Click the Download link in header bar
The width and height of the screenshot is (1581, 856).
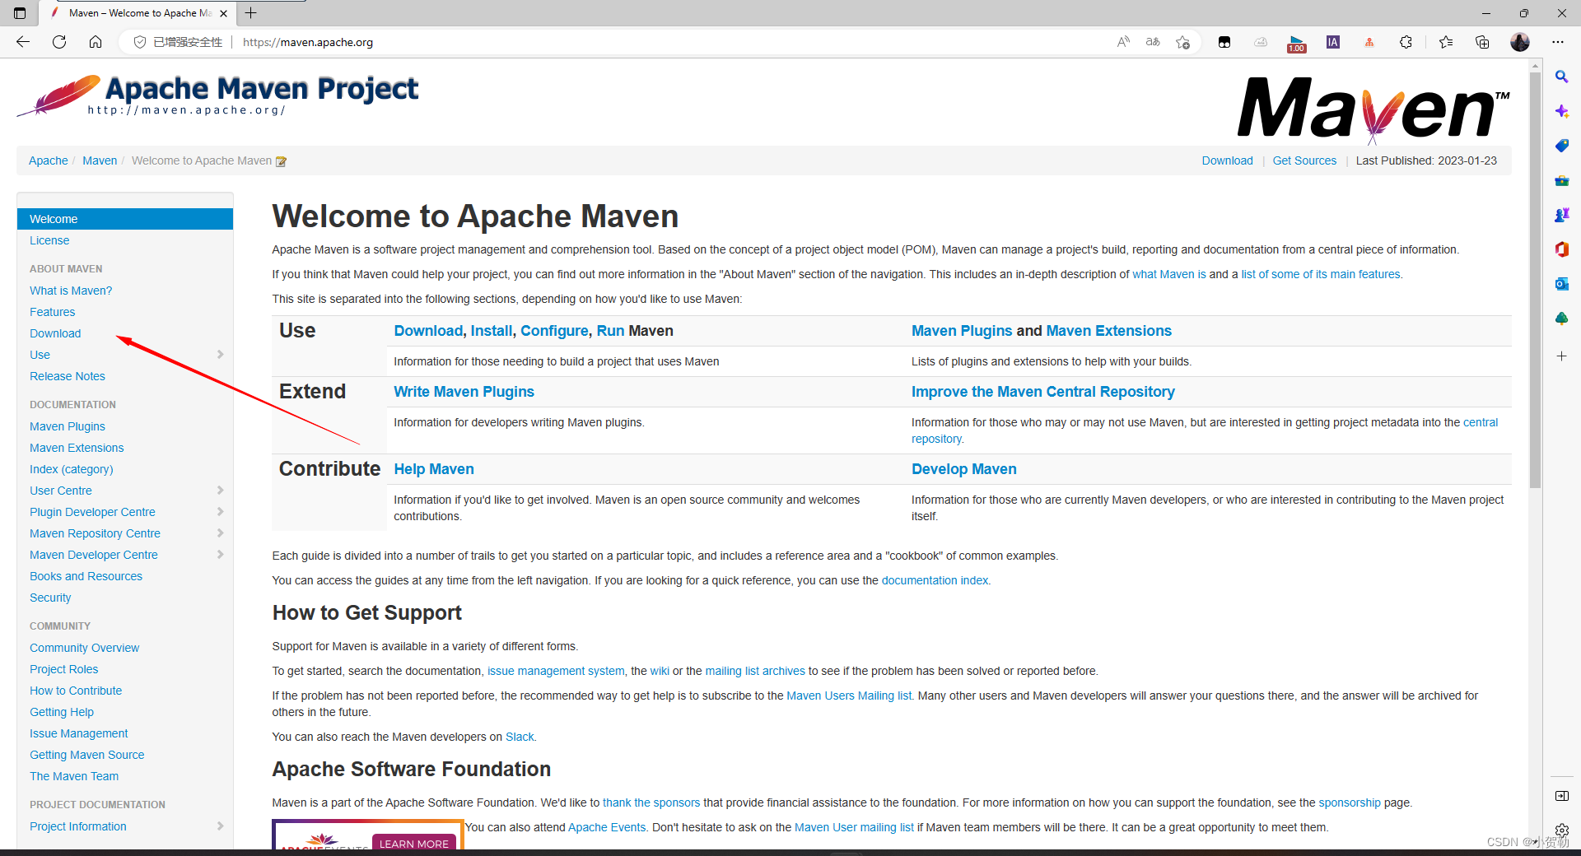coord(1227,160)
